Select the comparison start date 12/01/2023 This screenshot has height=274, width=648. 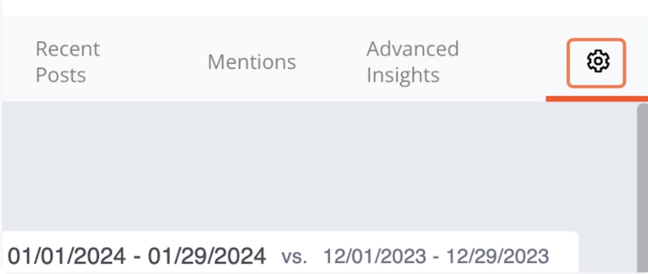[x=375, y=256]
